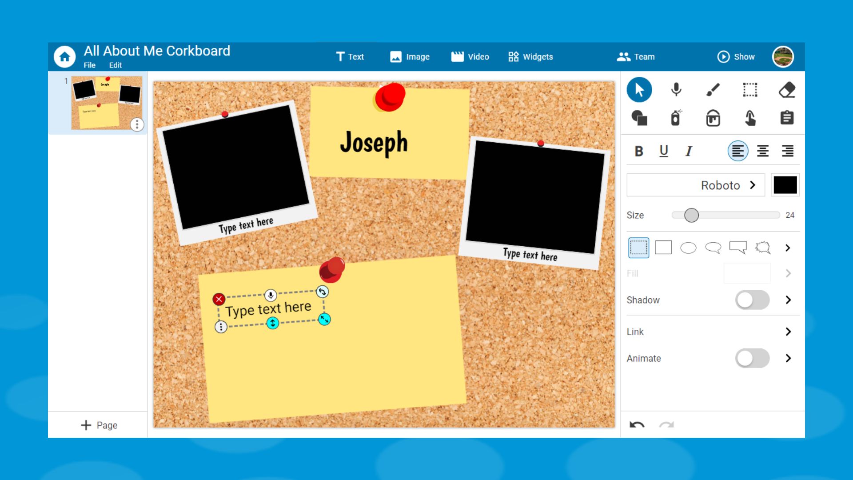Open the File menu

pyautogui.click(x=89, y=65)
